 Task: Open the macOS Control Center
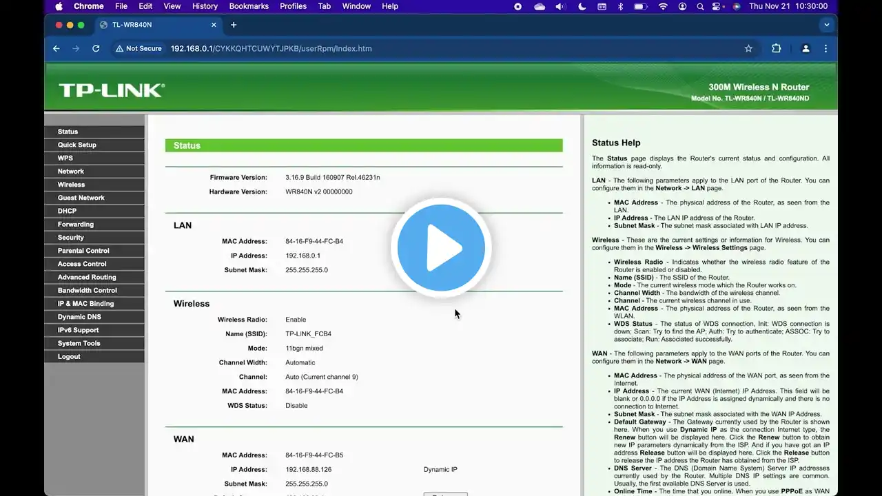pyautogui.click(x=718, y=6)
